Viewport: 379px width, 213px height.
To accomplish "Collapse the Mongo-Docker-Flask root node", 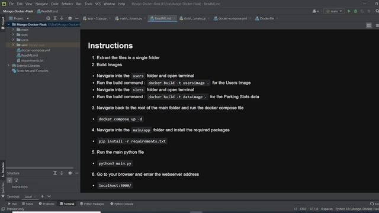I will point(8,25).
